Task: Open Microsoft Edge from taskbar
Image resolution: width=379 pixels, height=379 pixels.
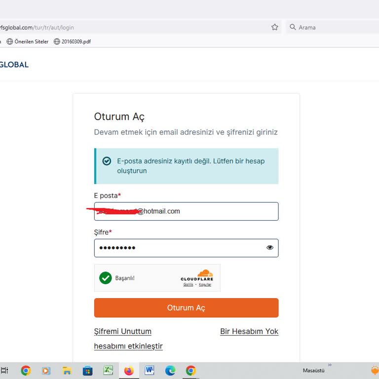Action: (x=170, y=371)
